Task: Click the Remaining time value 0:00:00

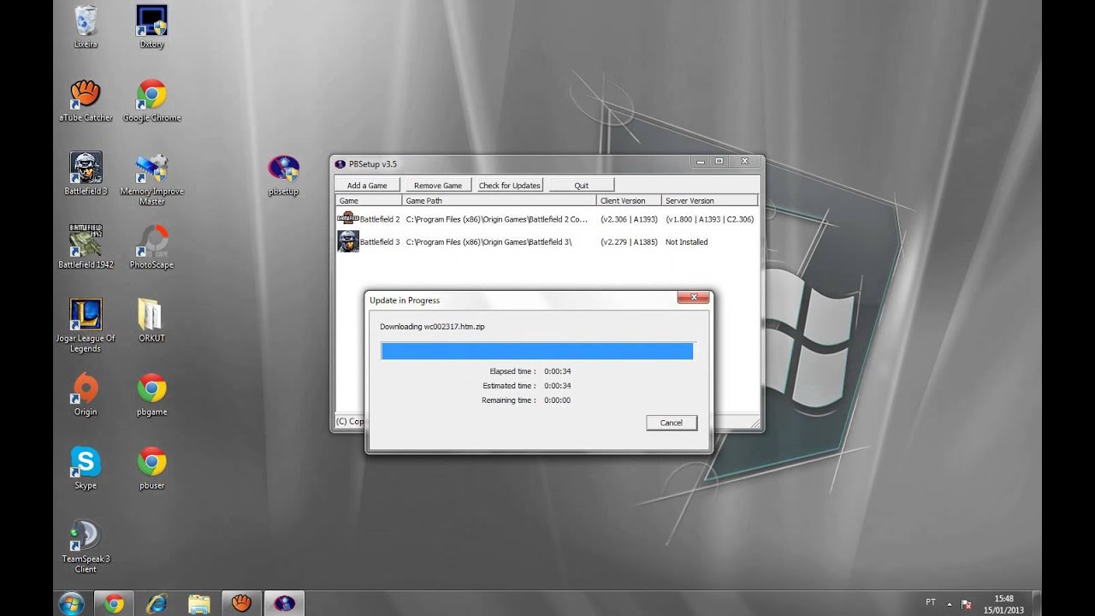Action: pos(558,400)
